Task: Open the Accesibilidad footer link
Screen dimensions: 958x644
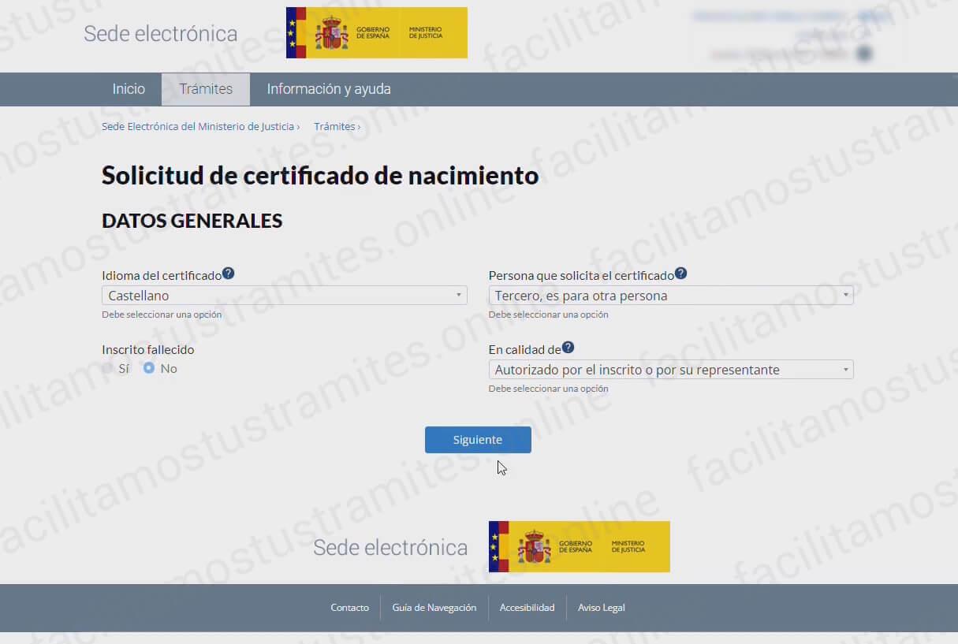Action: click(x=527, y=607)
